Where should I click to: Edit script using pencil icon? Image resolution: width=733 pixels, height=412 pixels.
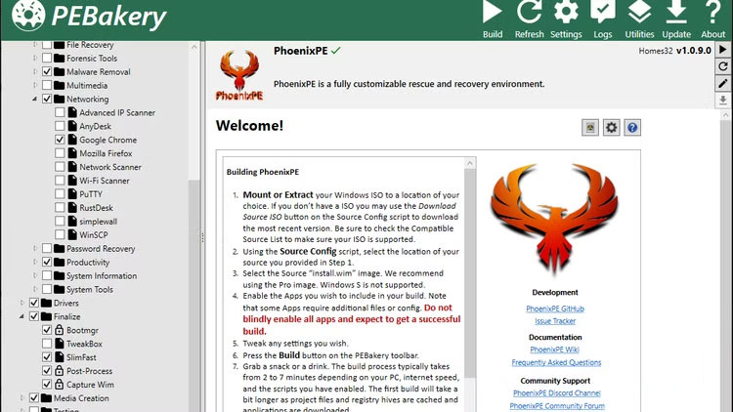pyautogui.click(x=722, y=84)
